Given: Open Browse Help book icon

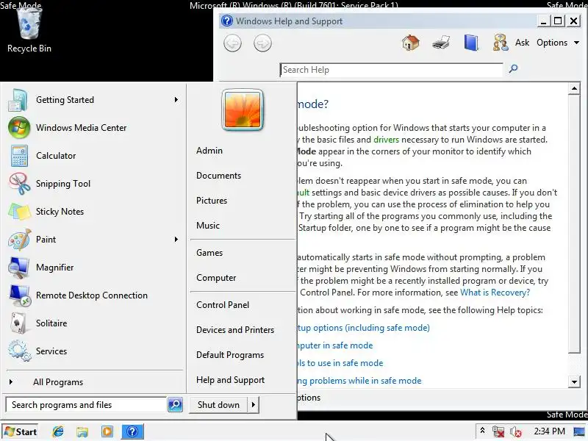Looking at the screenshot, I should tap(471, 43).
